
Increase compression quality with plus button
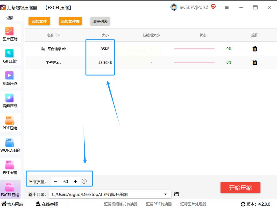pyautogui.click(x=76, y=181)
